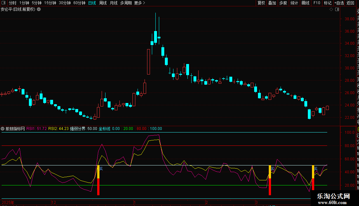The height and width of the screenshot is (206, 359).
Task: Click the 34.00 price axis label
Action: tap(349, 43)
